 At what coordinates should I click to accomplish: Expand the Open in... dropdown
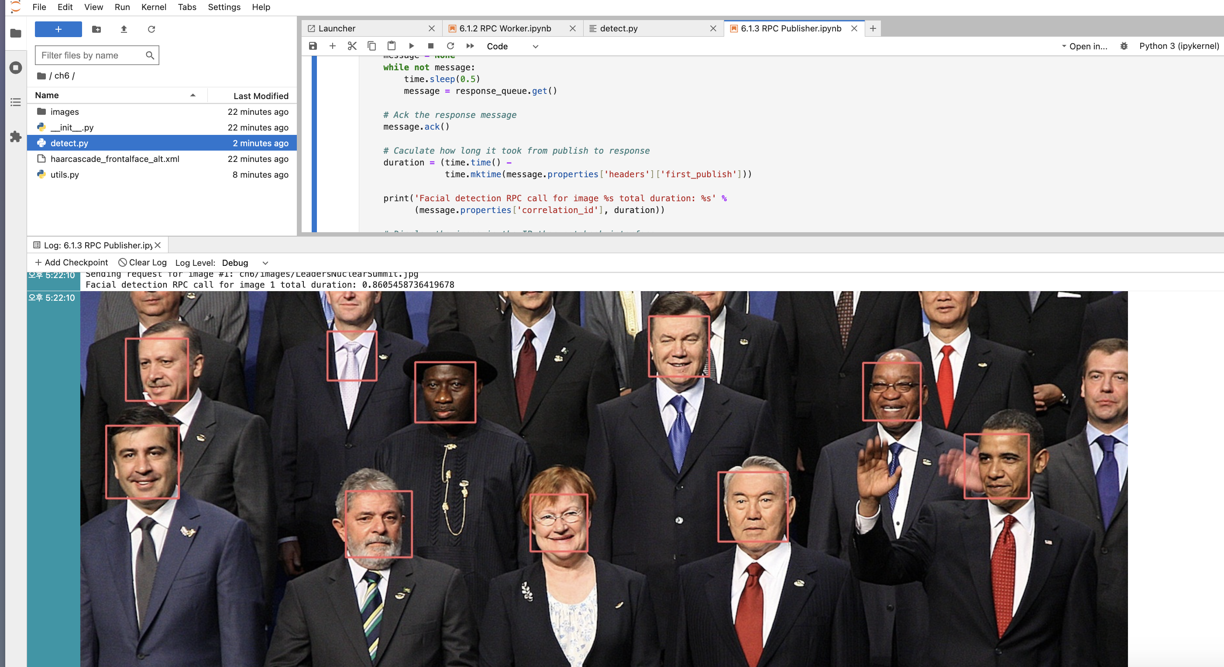coord(1084,46)
